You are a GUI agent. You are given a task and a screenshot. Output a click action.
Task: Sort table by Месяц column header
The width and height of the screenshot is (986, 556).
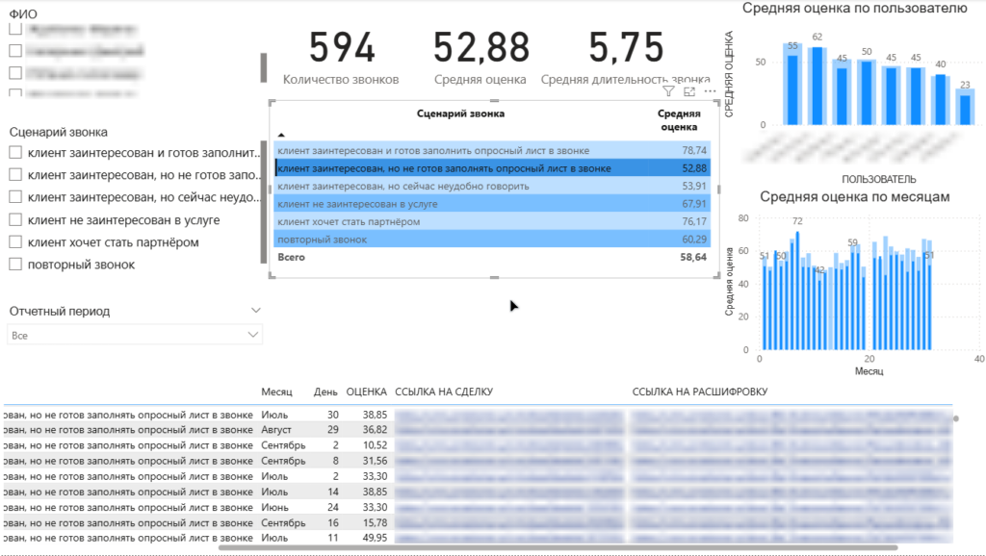pyautogui.click(x=276, y=392)
